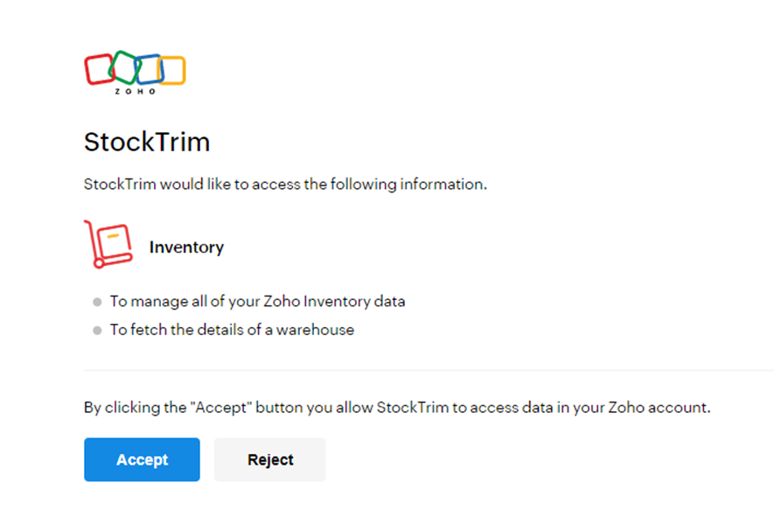Click the blue square in Zoho logo
This screenshot has height=510, width=774.
click(150, 70)
